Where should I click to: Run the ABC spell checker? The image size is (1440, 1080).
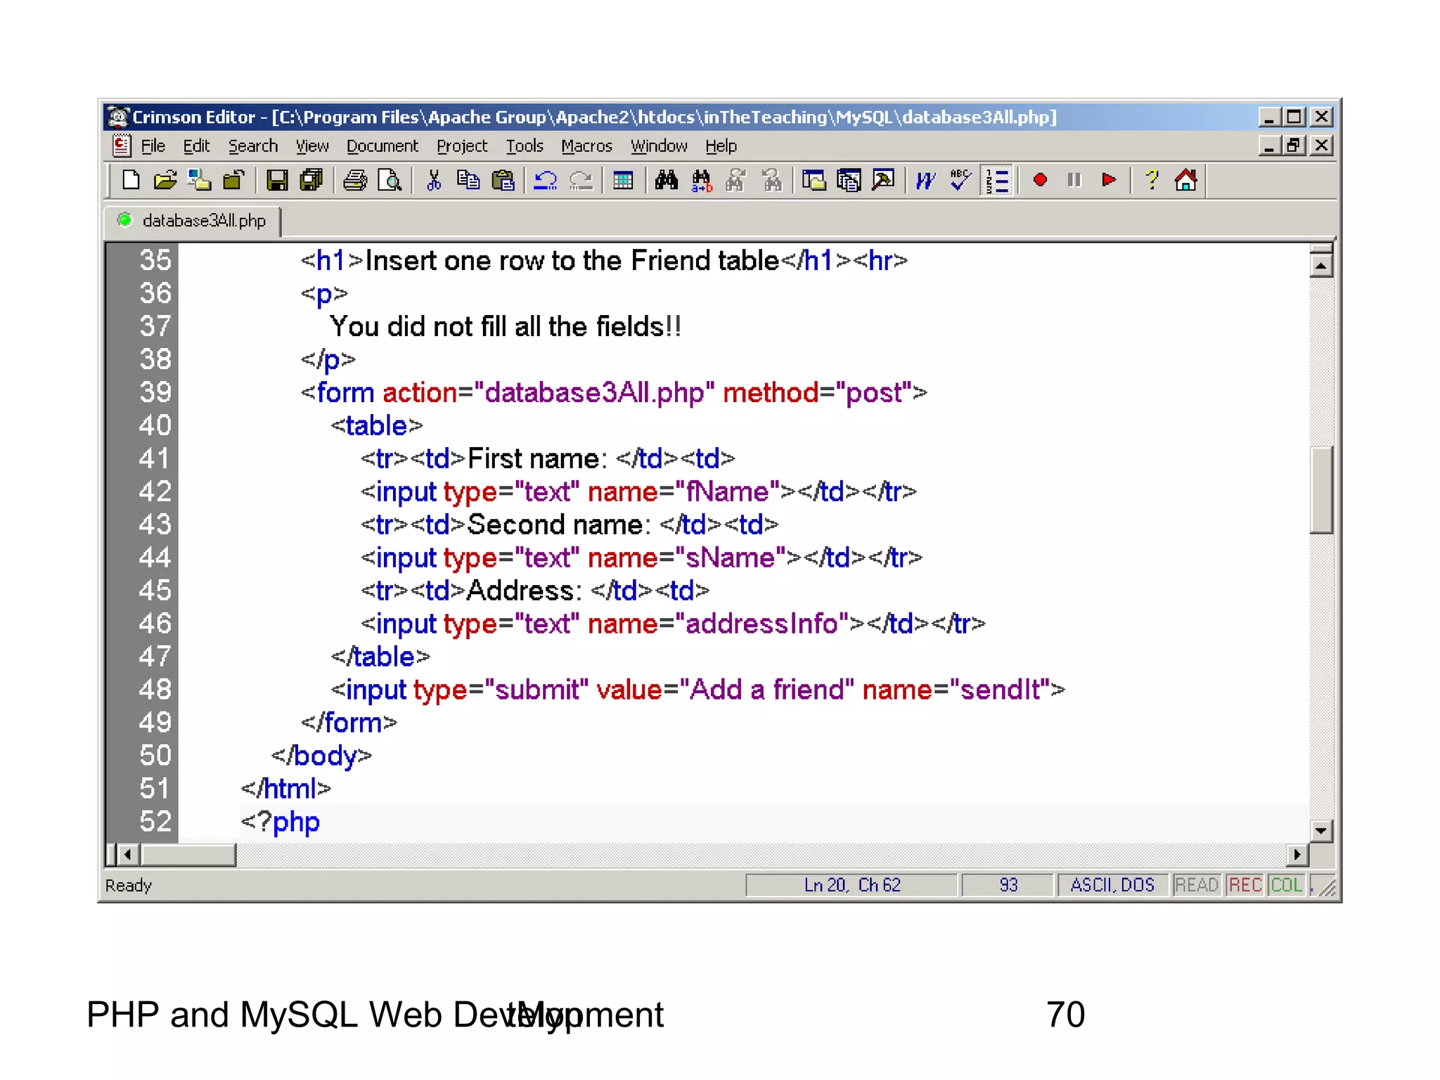(960, 181)
